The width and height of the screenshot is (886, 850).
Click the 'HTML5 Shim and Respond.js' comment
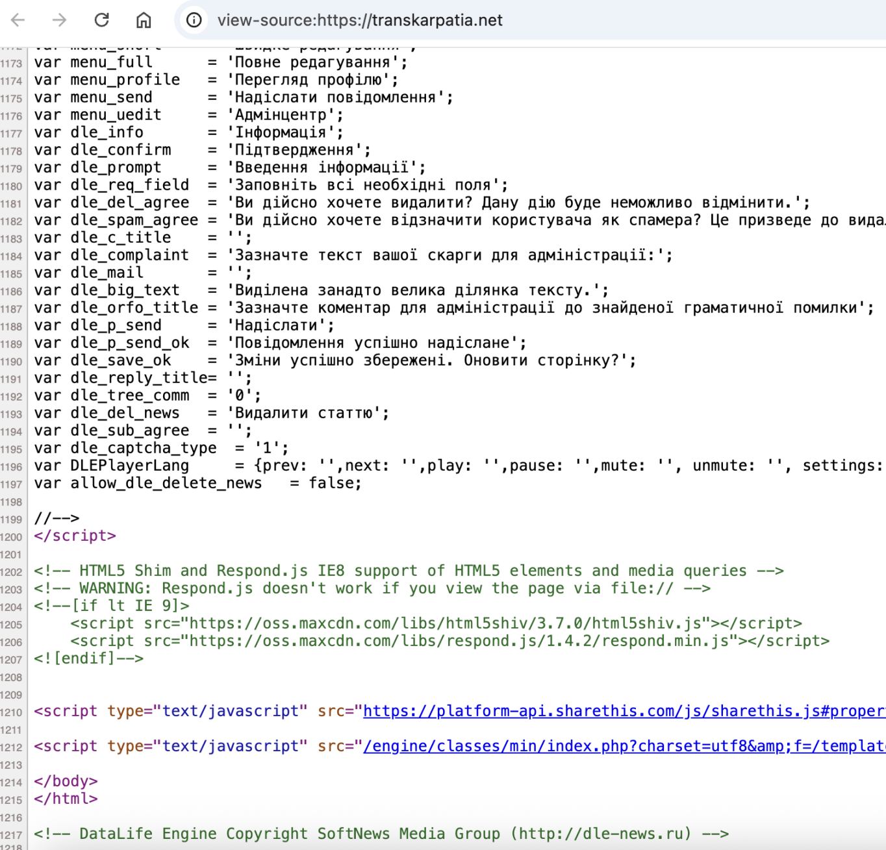[x=409, y=571]
